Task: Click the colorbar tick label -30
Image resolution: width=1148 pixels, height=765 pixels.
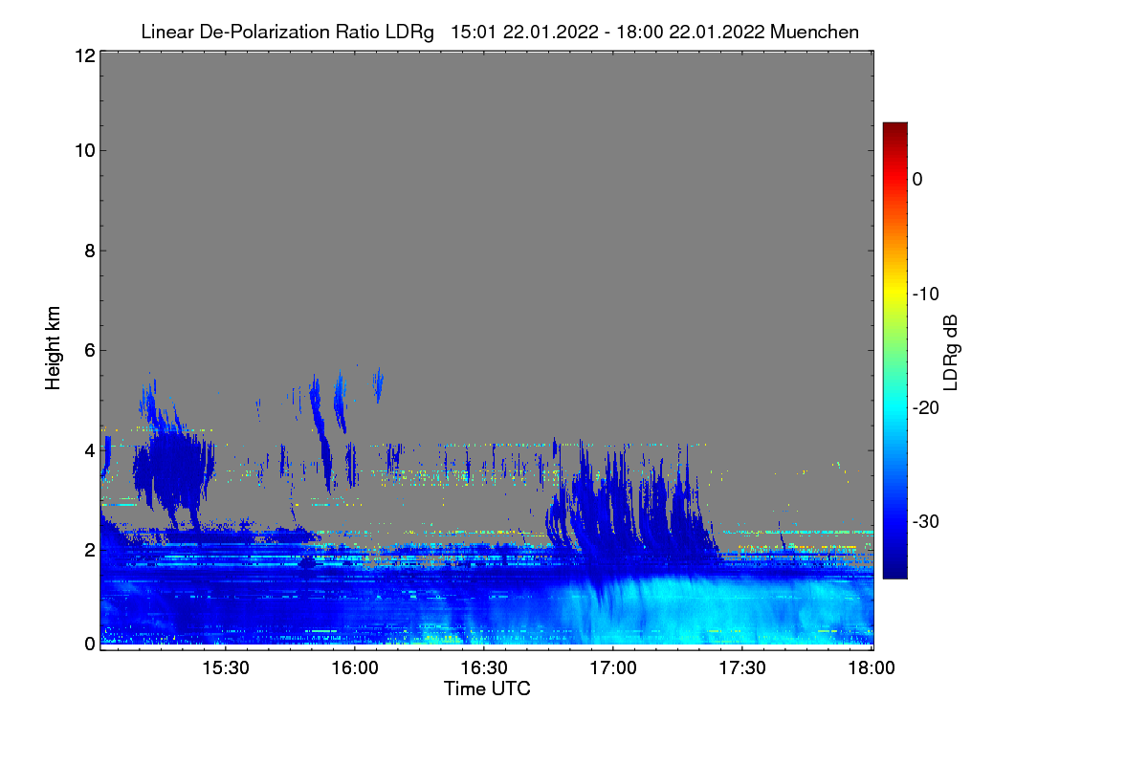Action: [924, 521]
